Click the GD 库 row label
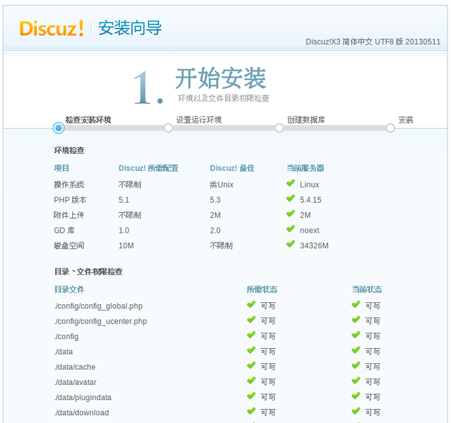The width and height of the screenshot is (451, 423). pyautogui.click(x=64, y=231)
